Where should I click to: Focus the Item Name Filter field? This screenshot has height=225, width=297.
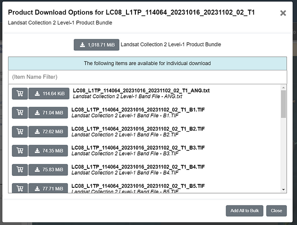pos(147,77)
